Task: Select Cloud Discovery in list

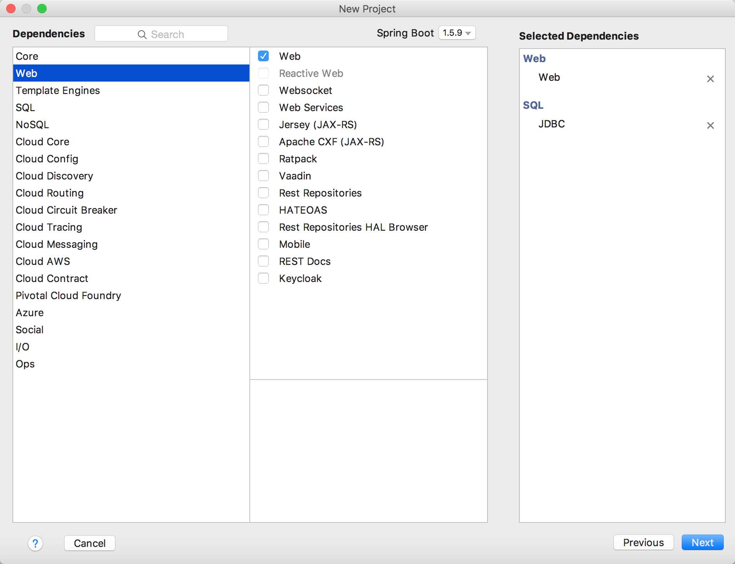Action: [x=131, y=176]
